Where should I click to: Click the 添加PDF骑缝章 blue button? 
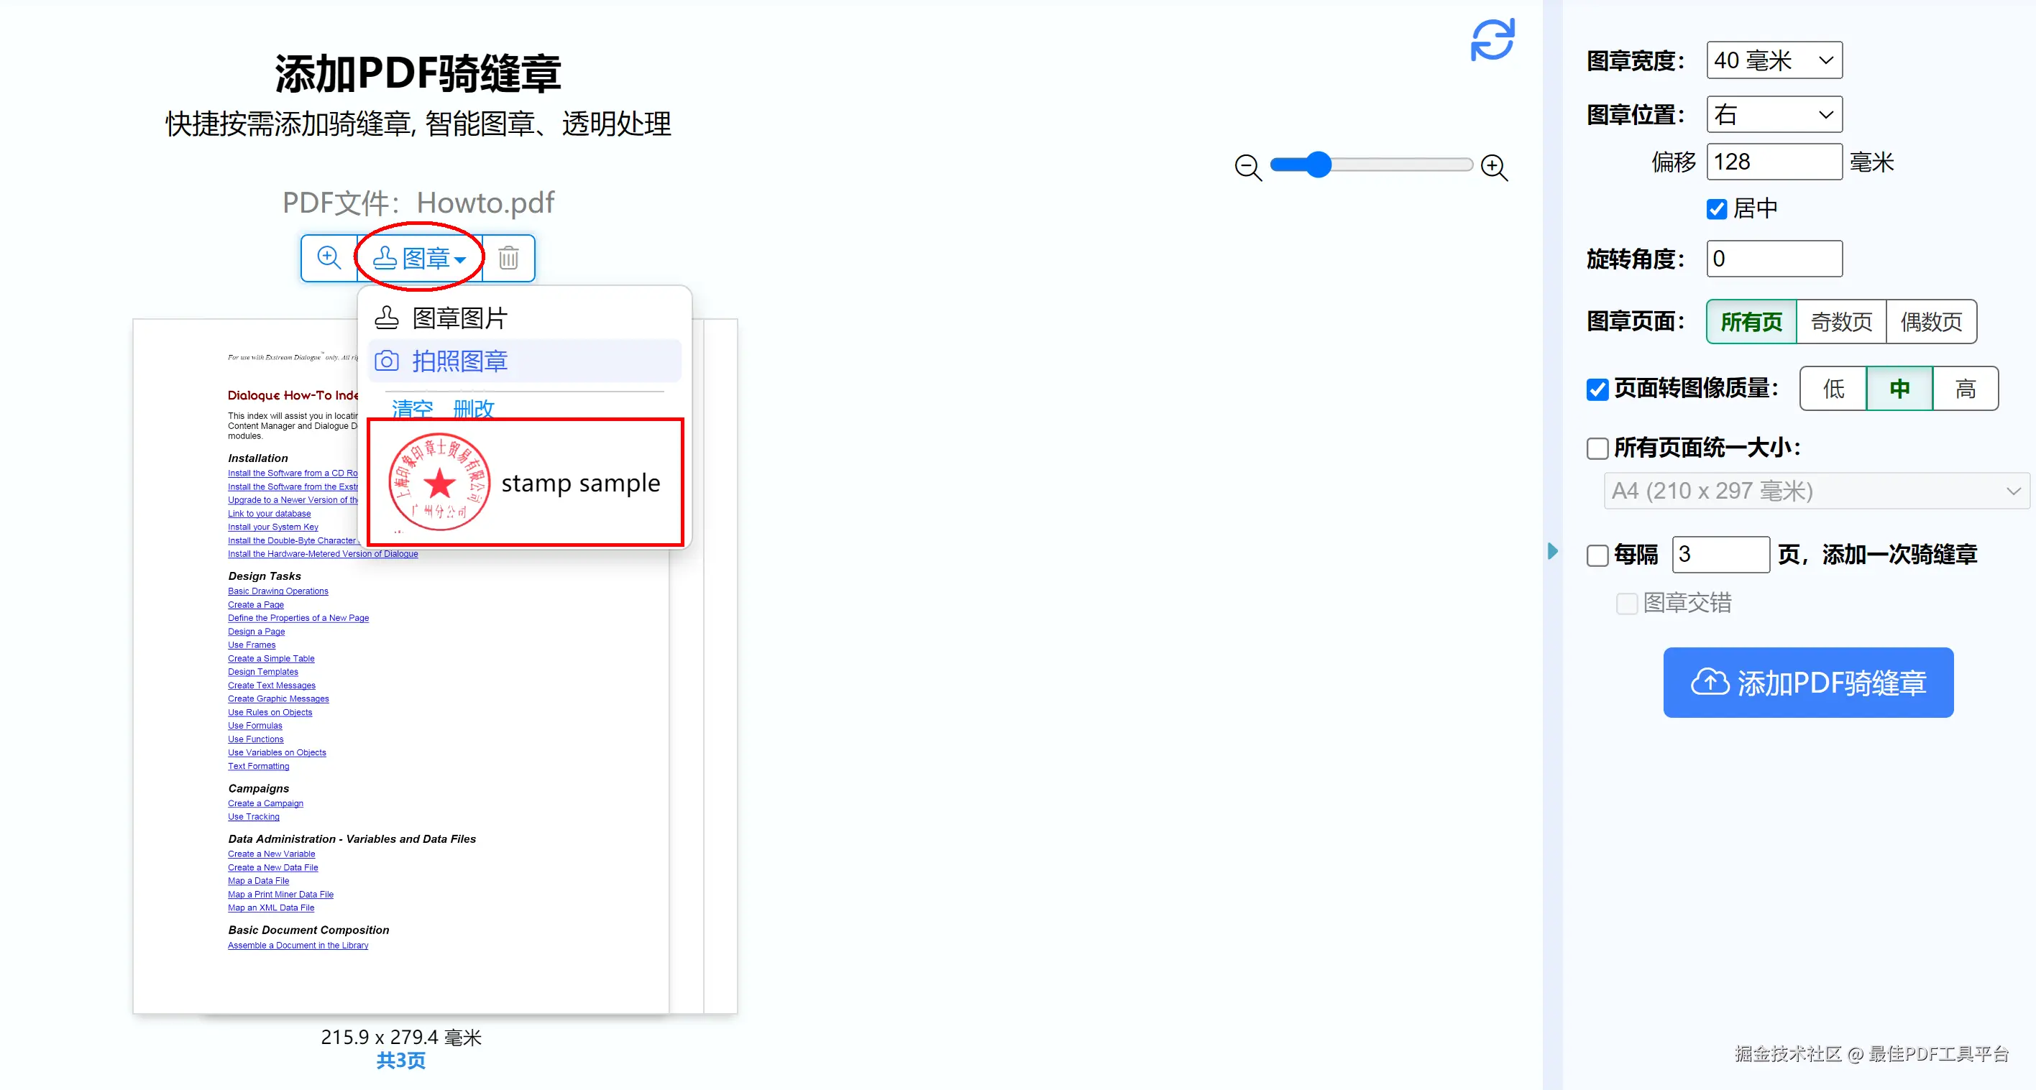tap(1807, 683)
